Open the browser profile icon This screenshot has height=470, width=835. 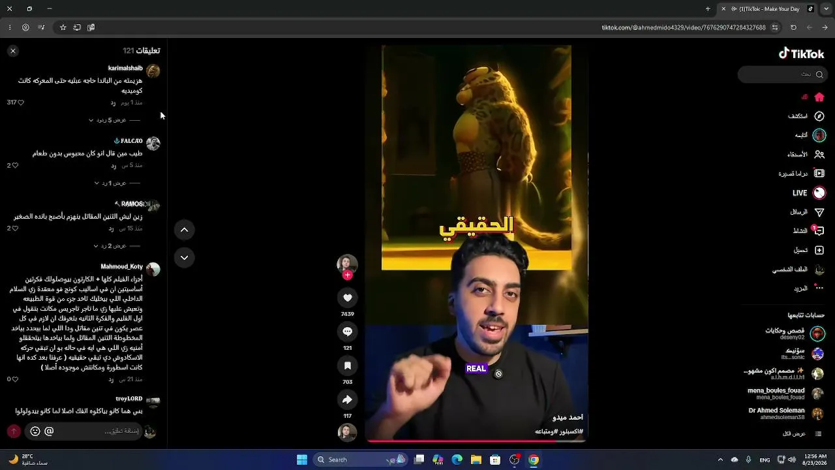[25, 27]
